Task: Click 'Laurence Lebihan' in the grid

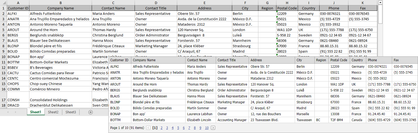Action: point(201,114)
